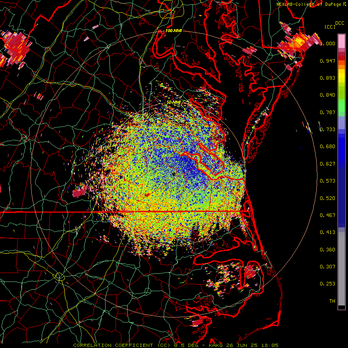Click the KAKQ radar site identifier
This screenshot has height=348, width=348.
[x=216, y=345]
